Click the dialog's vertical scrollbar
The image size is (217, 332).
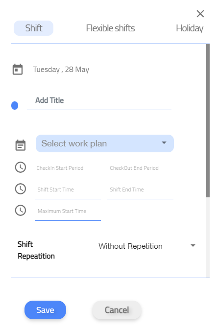[208, 120]
